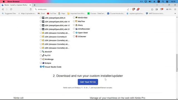The width and height of the screenshot is (178, 100).
Task: Click the browser back arrow
Action: click(3, 9)
